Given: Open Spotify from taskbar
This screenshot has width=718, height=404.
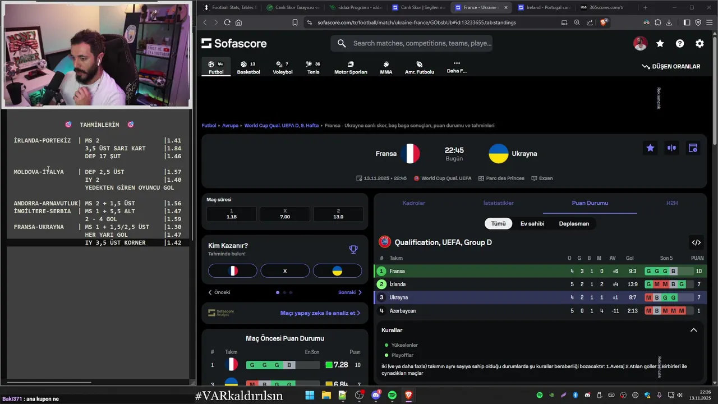Looking at the screenshot, I should click(x=392, y=396).
